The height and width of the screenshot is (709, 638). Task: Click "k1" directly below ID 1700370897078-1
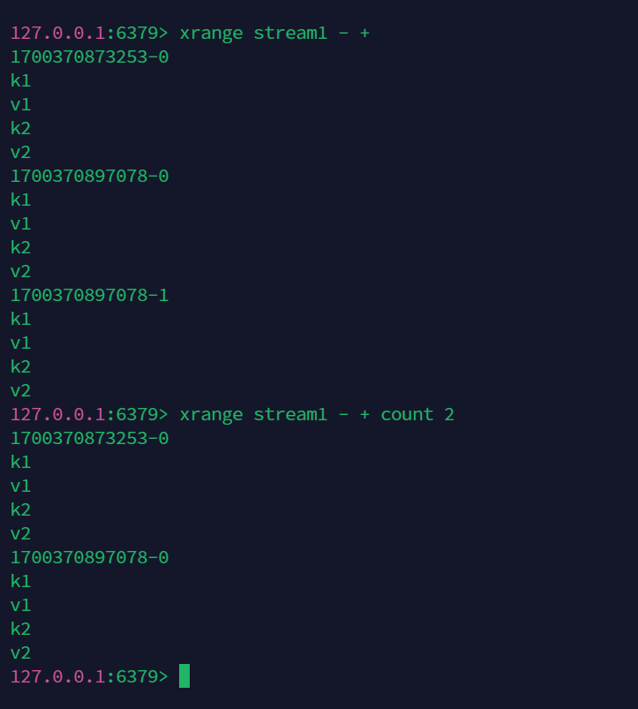click(20, 320)
